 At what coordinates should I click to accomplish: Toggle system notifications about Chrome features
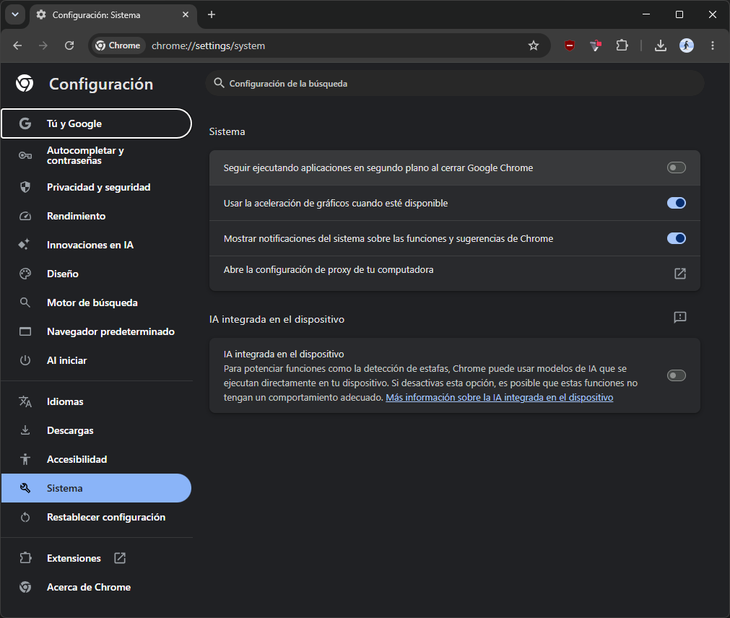676,238
